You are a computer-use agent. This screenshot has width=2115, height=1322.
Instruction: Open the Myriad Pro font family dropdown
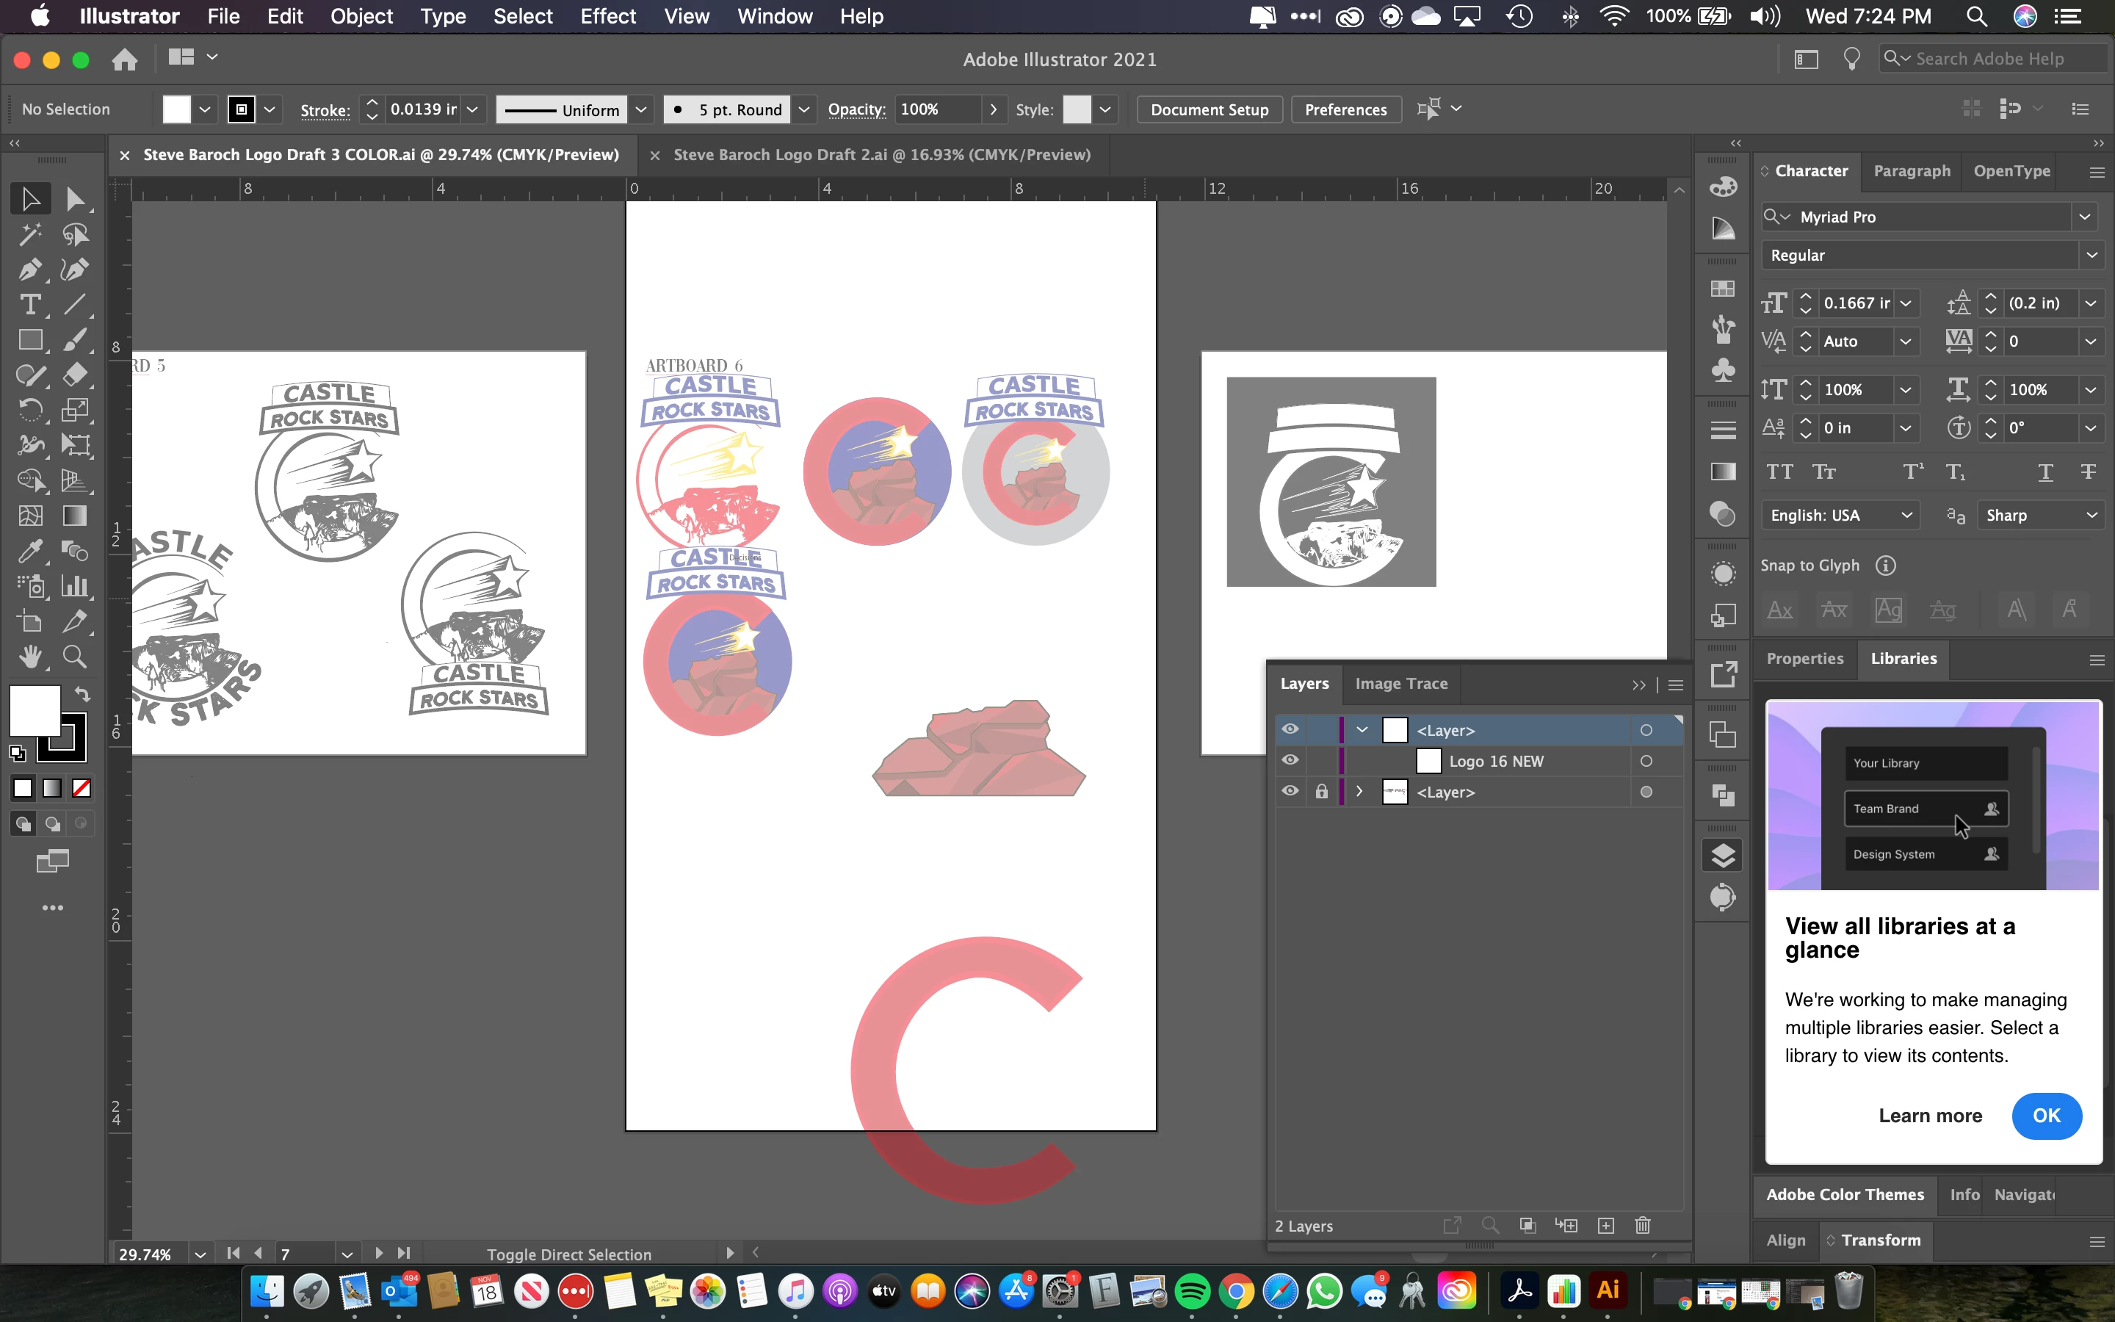click(x=2084, y=217)
